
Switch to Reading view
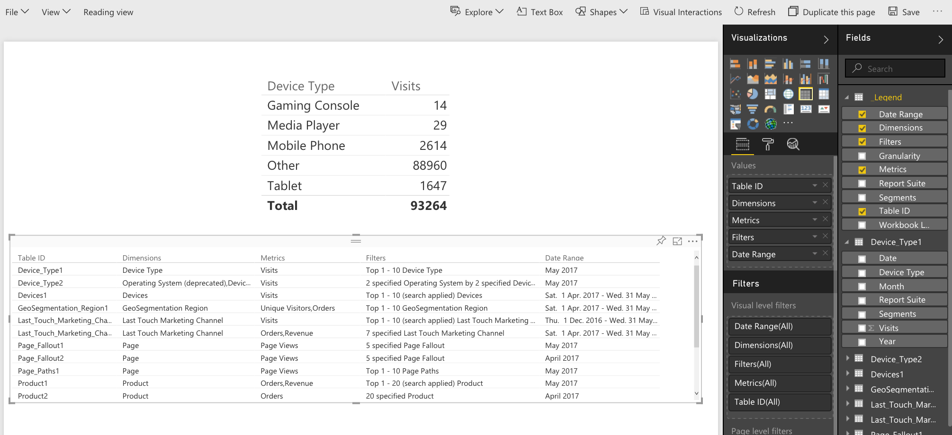tap(108, 12)
